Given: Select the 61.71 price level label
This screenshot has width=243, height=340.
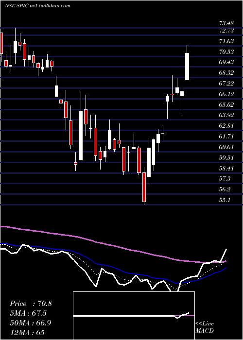Looking at the screenshot, I should point(226,136).
